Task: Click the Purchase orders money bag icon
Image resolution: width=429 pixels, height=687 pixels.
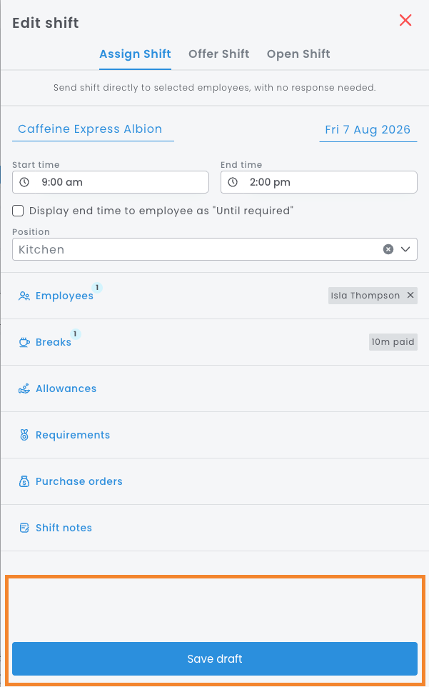Action: coord(24,482)
